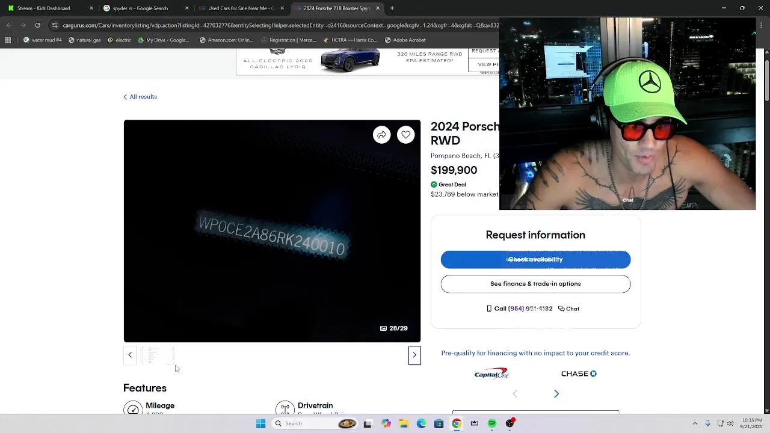Click the Pre-qualify for financing link

535,353
